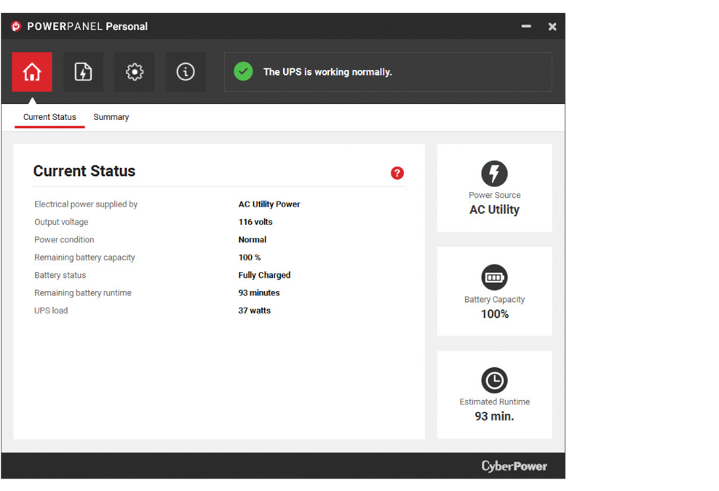Click the 'Power condition' label
719x491 pixels.
tap(64, 240)
